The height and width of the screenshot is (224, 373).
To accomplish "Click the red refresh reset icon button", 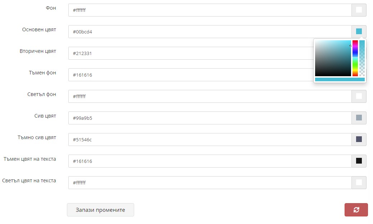I will tap(356, 210).
